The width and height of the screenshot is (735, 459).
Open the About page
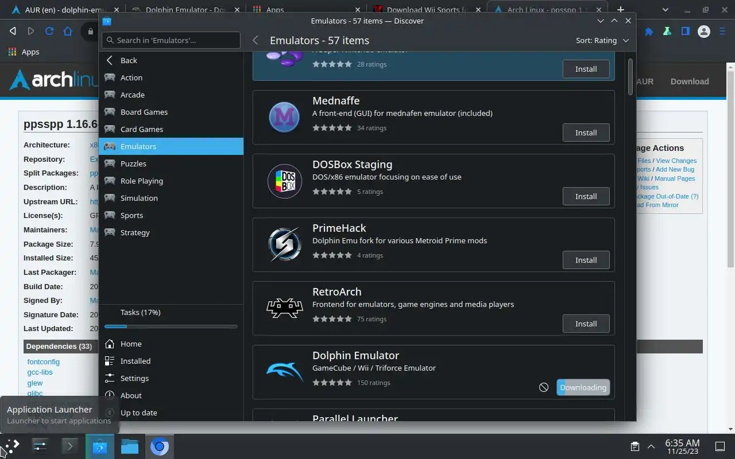coord(171,395)
